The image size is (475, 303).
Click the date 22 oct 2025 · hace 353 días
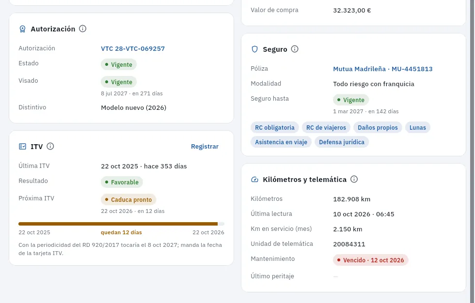[x=144, y=167]
